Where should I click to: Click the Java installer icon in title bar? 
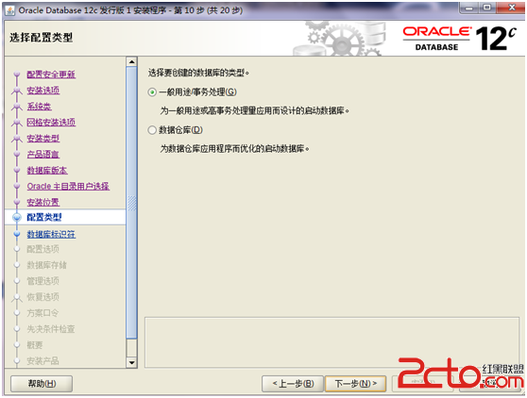9,10
